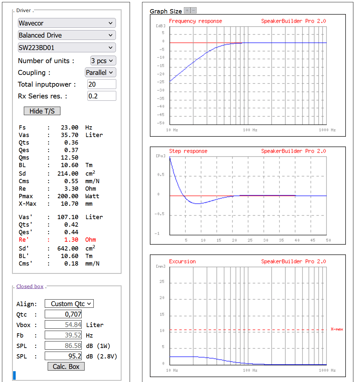Click the X-Max value 10.70
Viewport: 354px width, 382px height.
[x=70, y=204]
